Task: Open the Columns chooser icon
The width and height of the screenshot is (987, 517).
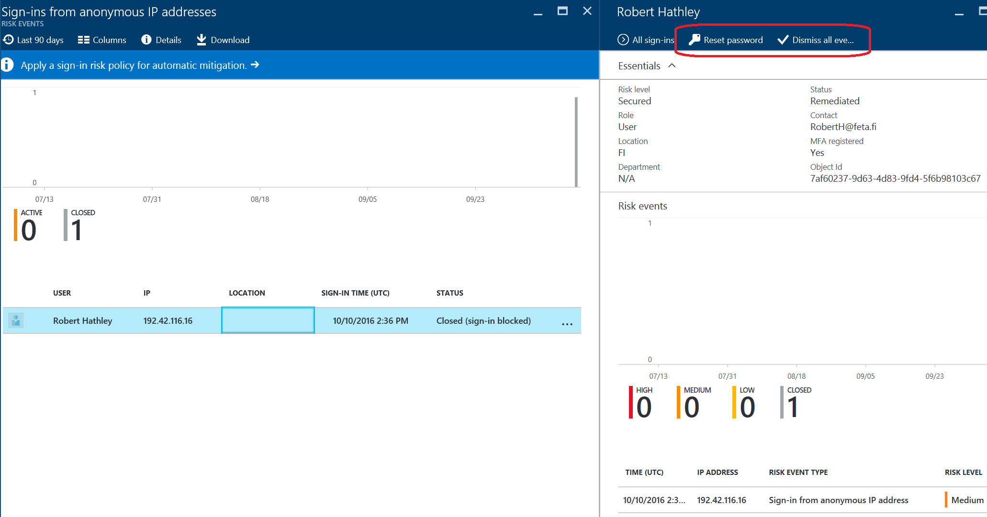Action: point(84,40)
